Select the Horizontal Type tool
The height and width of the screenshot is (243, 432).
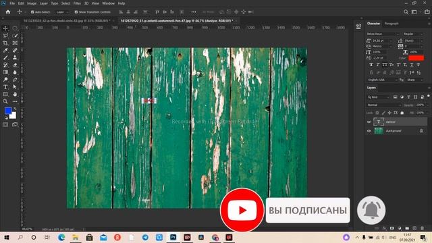coord(5,87)
